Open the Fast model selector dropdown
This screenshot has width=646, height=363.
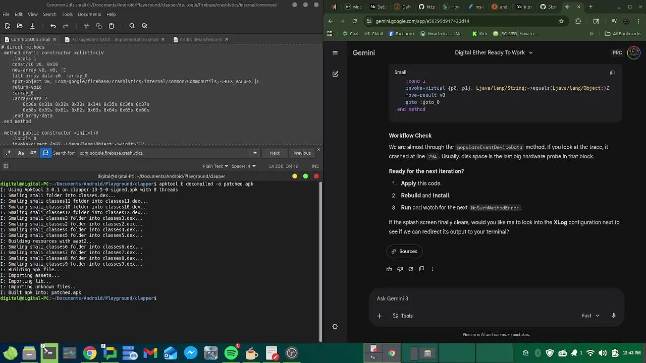point(590,316)
